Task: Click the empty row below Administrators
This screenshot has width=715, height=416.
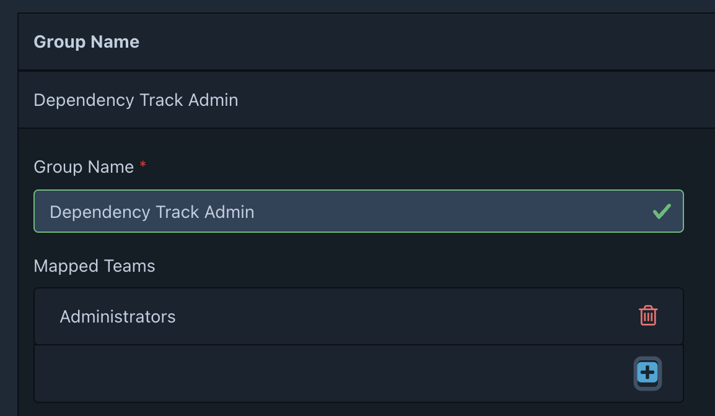Action: click(310, 373)
